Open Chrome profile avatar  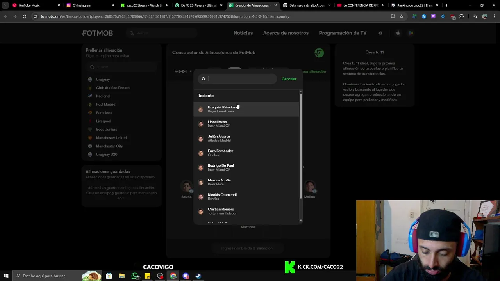point(485,16)
